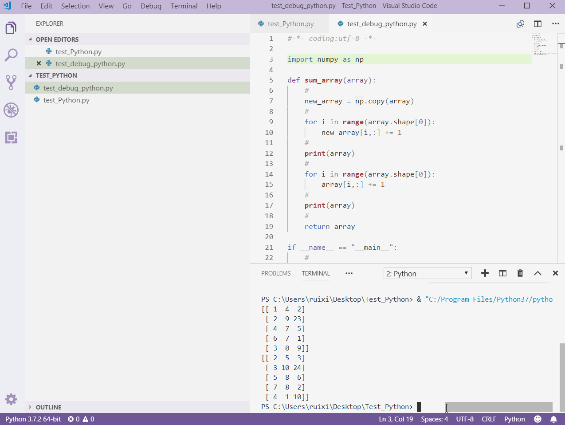Click the editor vertical scrollbar

coord(562,148)
